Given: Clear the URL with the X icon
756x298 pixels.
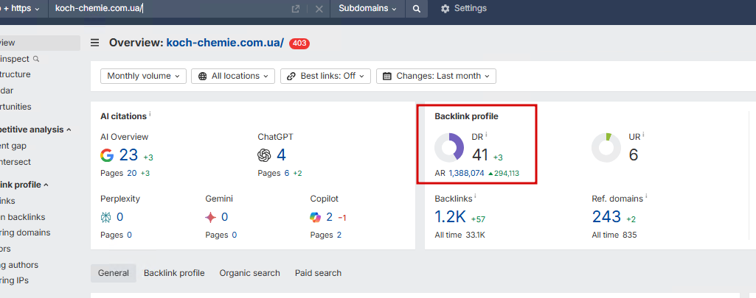Looking at the screenshot, I should coord(319,9).
